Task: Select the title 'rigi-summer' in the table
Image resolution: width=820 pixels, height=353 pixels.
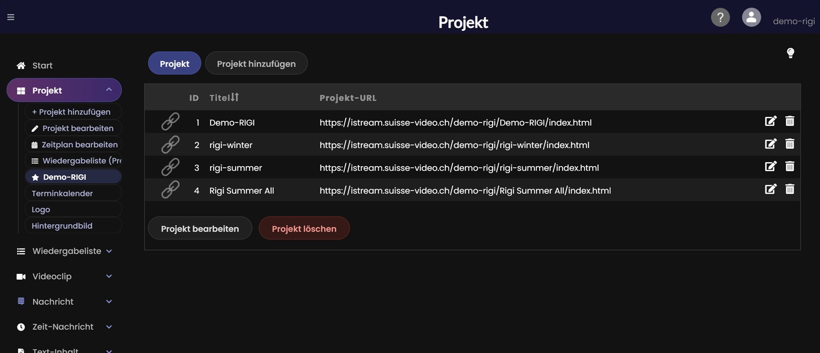Action: coord(236,168)
